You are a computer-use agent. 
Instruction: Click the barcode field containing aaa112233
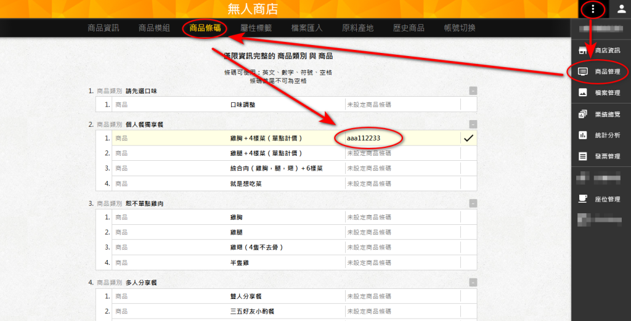pos(401,139)
